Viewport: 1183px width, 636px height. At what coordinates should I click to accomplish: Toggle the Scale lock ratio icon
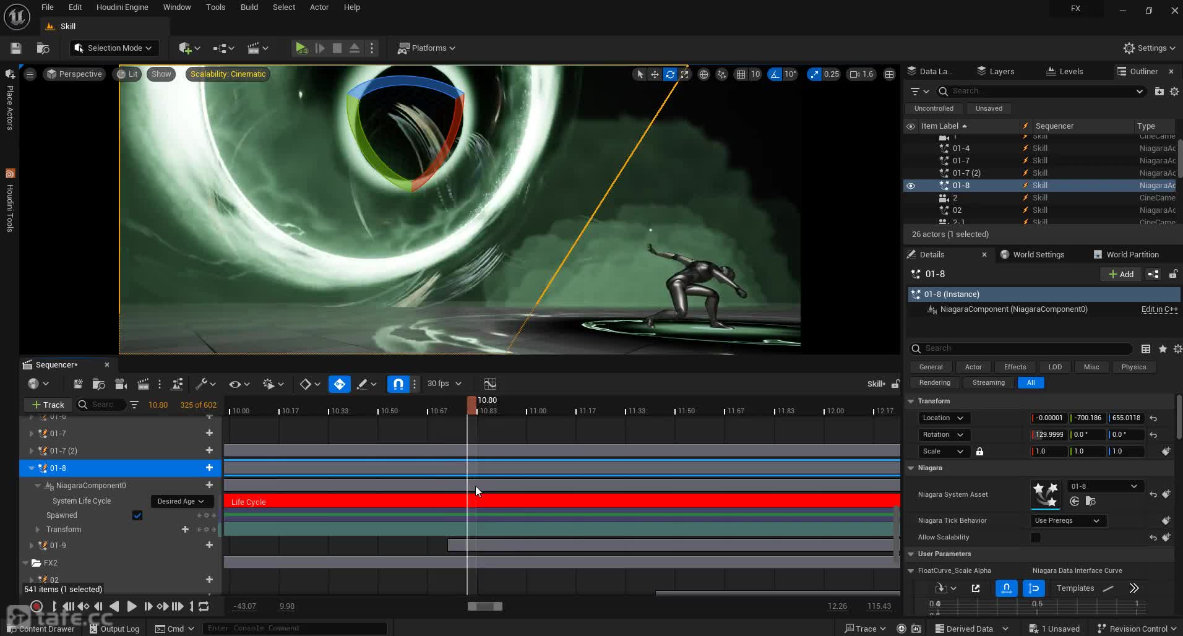(979, 452)
